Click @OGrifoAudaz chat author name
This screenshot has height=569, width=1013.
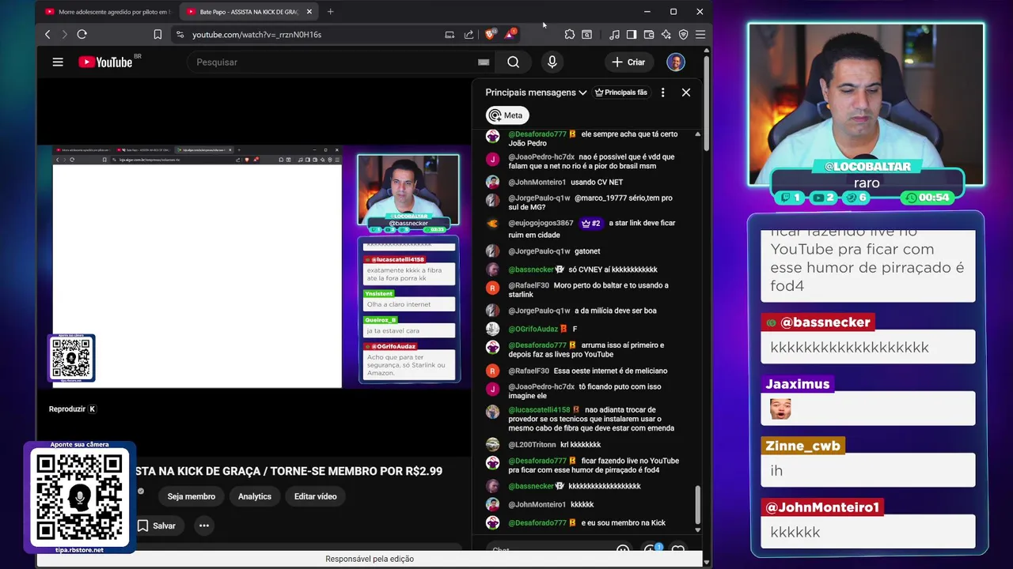point(533,329)
